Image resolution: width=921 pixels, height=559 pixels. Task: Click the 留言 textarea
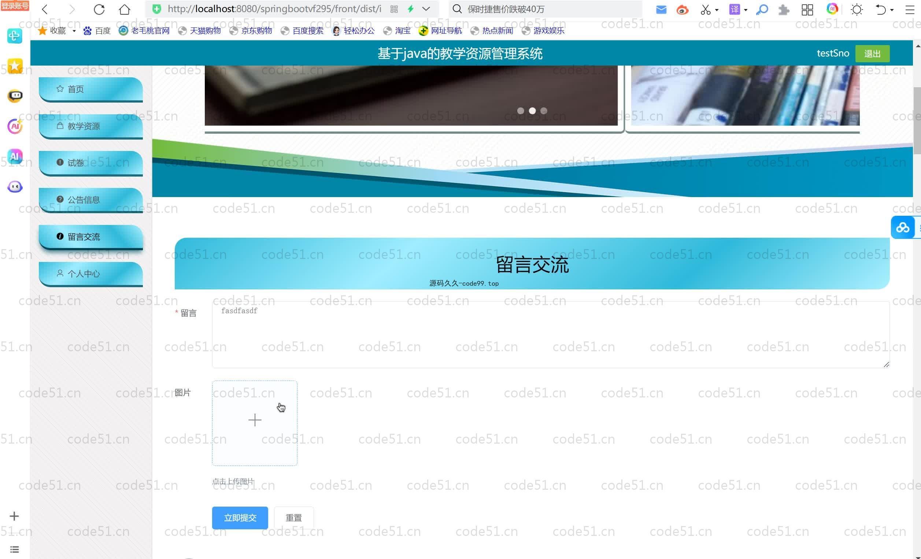[551, 334]
